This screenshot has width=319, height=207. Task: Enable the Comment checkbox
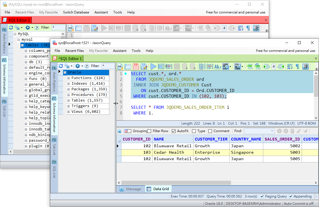pos(210,131)
